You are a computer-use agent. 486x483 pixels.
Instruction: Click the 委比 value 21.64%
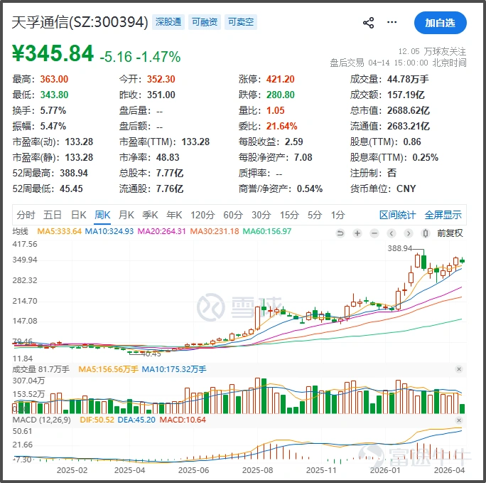coord(282,126)
